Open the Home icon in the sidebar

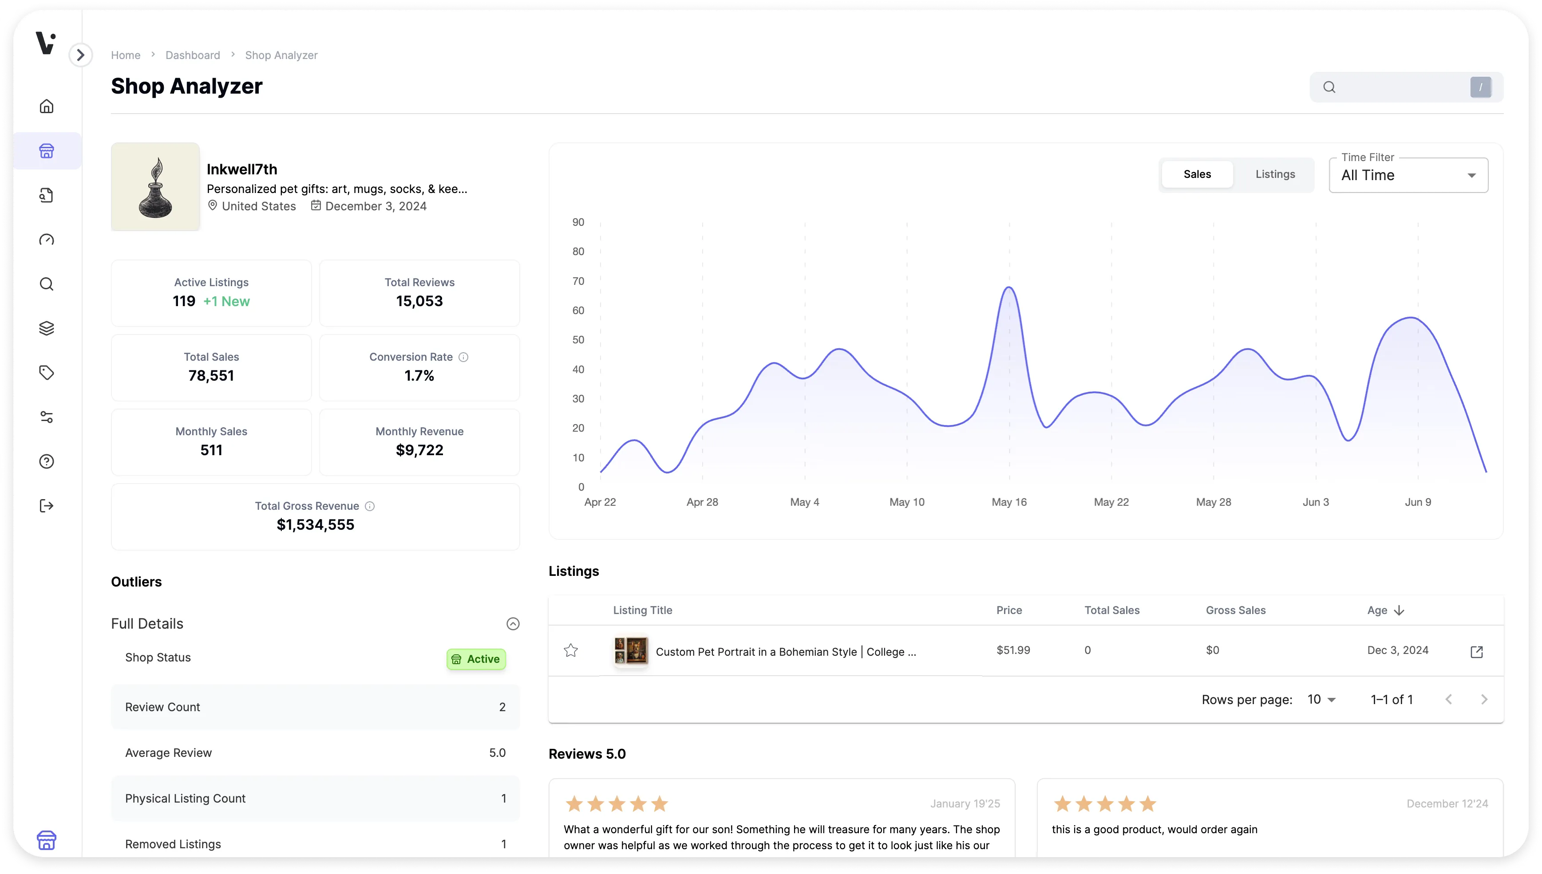(46, 106)
